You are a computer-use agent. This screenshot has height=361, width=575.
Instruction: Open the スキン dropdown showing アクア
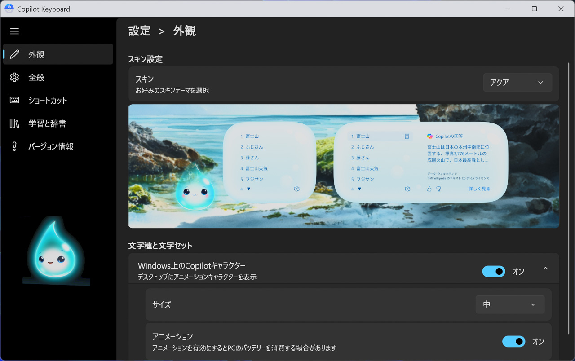[x=517, y=83]
